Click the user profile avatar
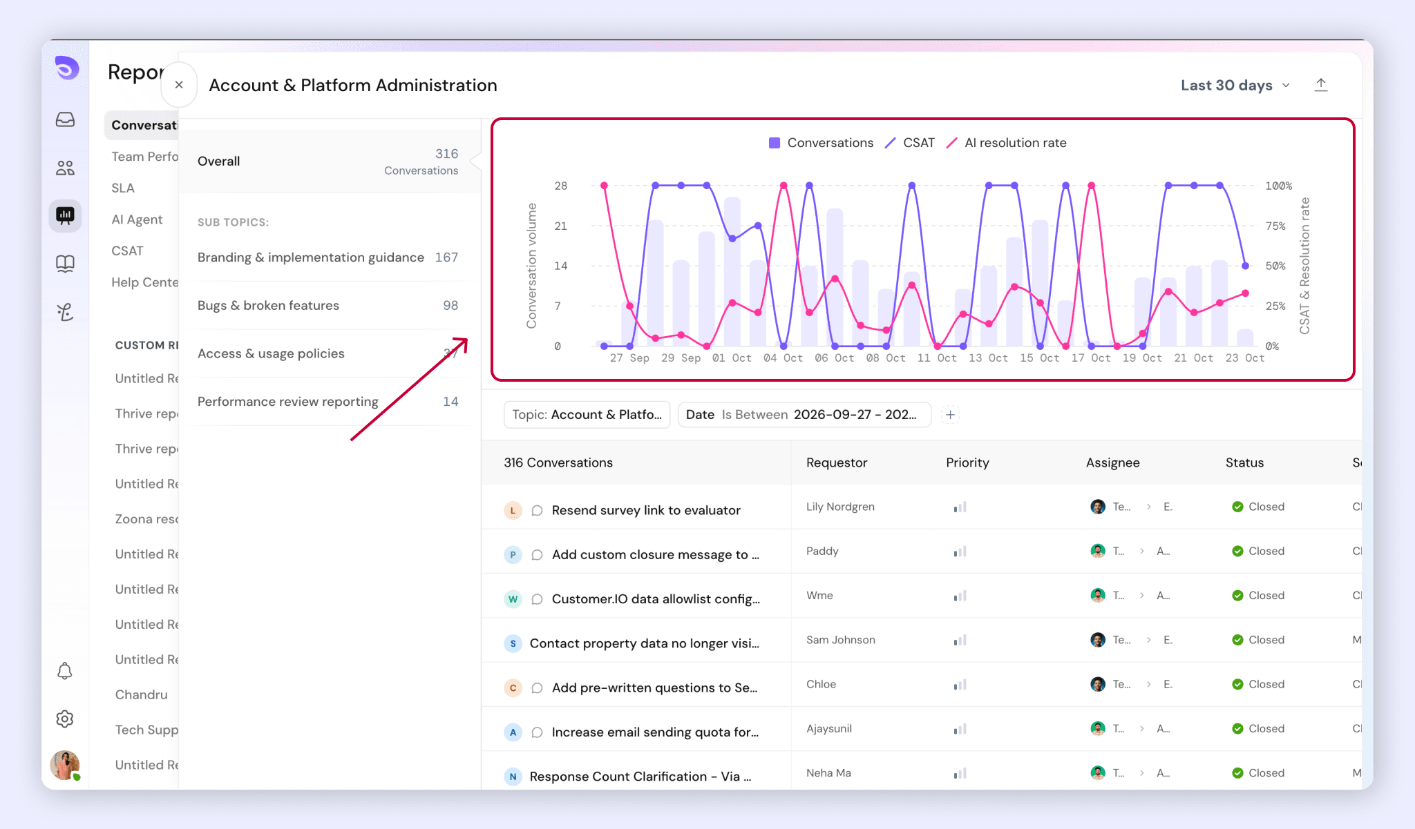This screenshot has width=1415, height=829. (65, 765)
